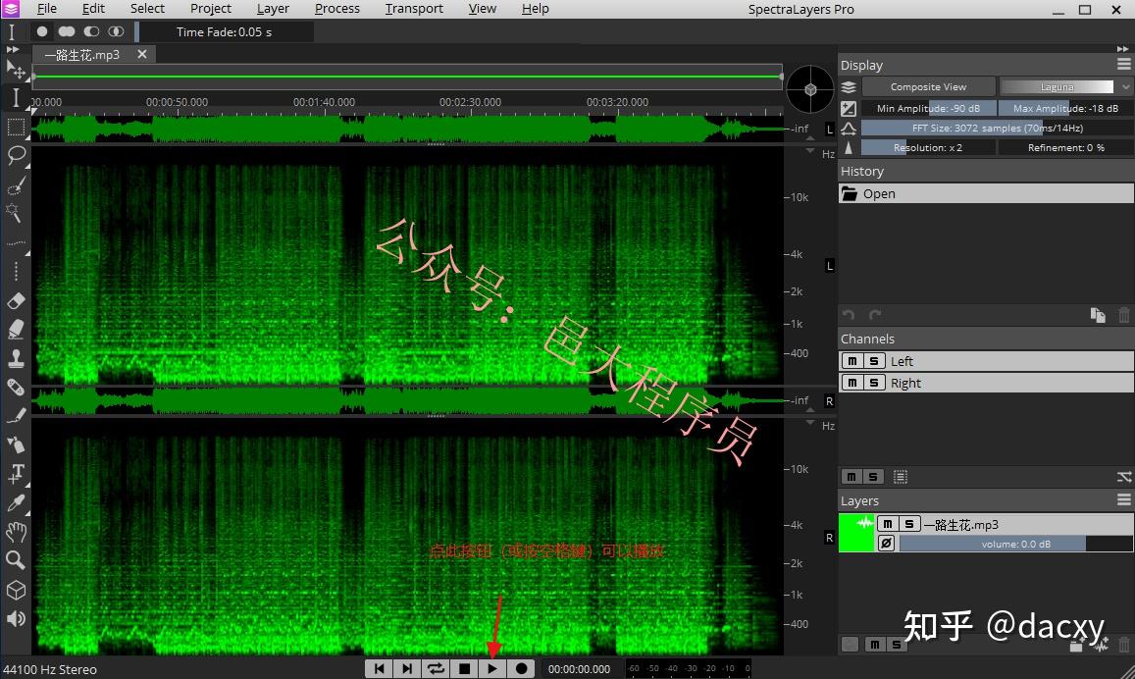Select the Eraser tool
Image resolution: width=1135 pixels, height=679 pixels.
click(15, 300)
